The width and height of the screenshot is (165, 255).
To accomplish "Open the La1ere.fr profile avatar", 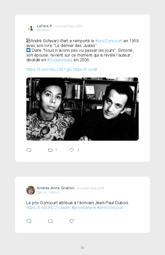I will click(x=30, y=28).
